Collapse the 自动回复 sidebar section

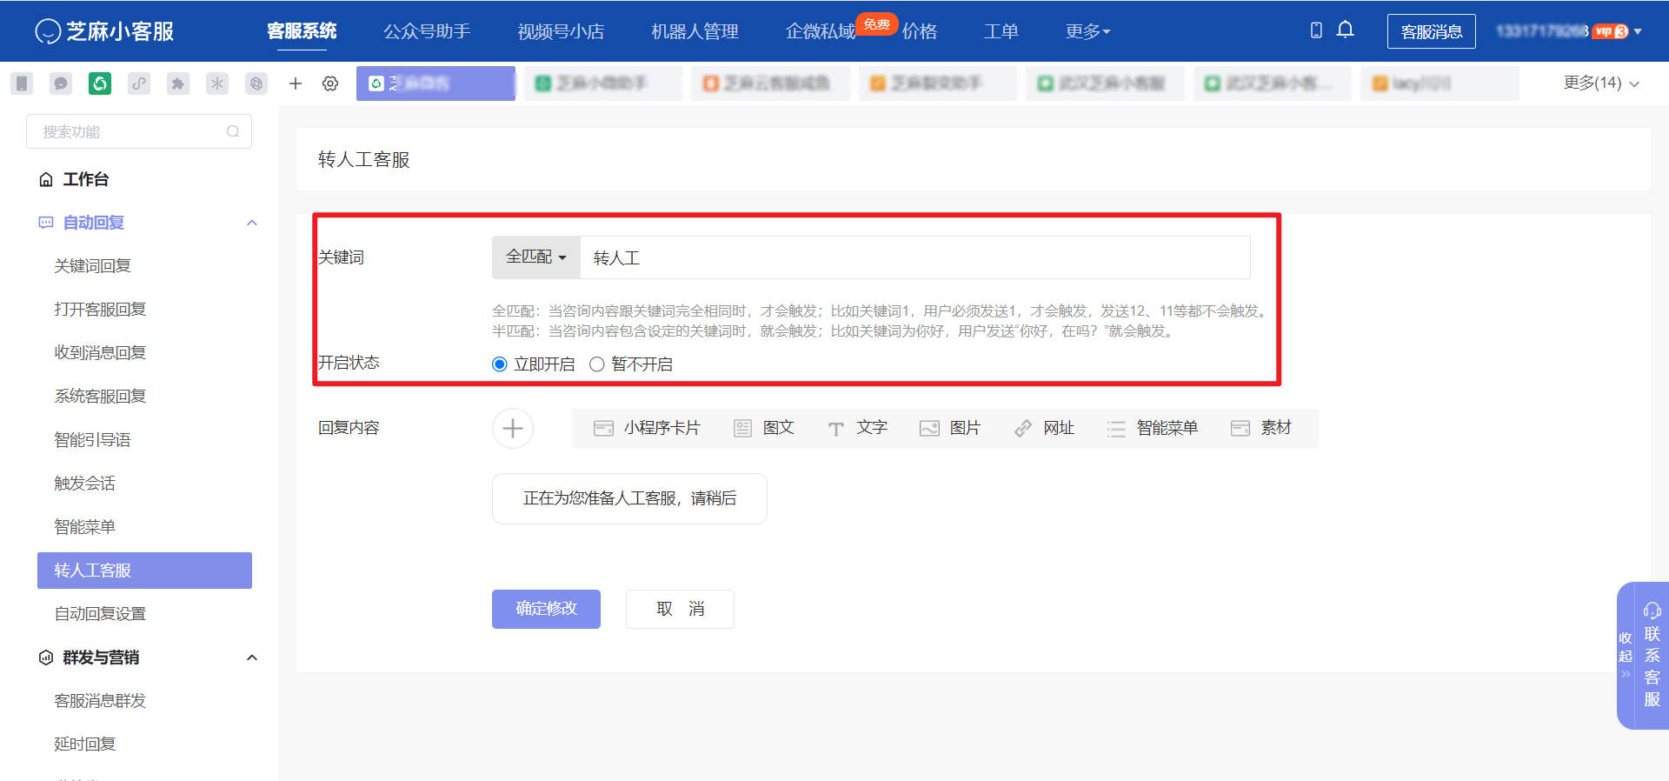click(252, 223)
